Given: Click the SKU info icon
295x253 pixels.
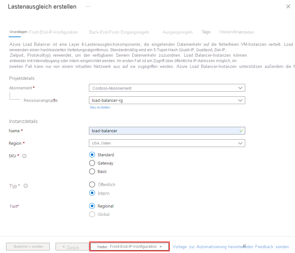Looking at the screenshot, I should 24,156.
